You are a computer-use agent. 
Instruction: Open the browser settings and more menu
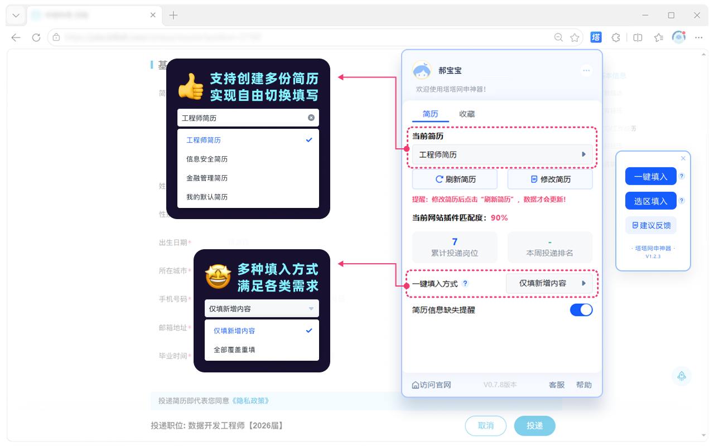[699, 37]
